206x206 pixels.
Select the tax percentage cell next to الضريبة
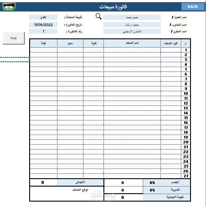coord(152,190)
